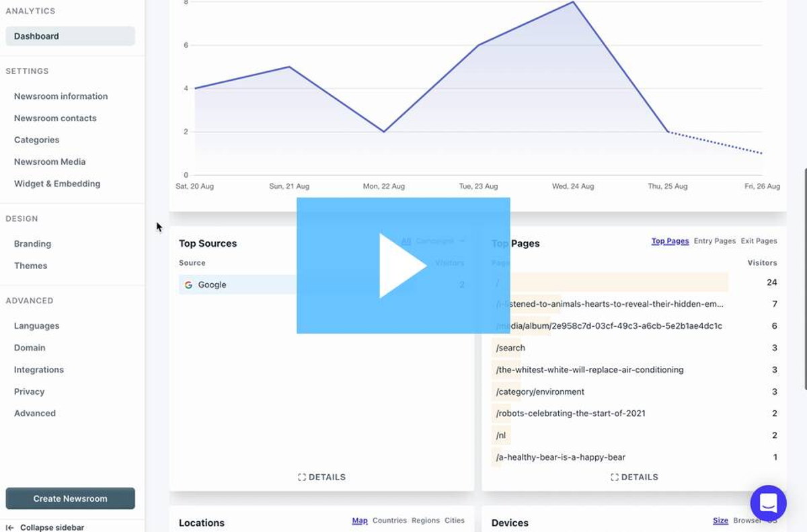Switch to the Exit Pages tab
Image resolution: width=807 pixels, height=532 pixels.
759,240
